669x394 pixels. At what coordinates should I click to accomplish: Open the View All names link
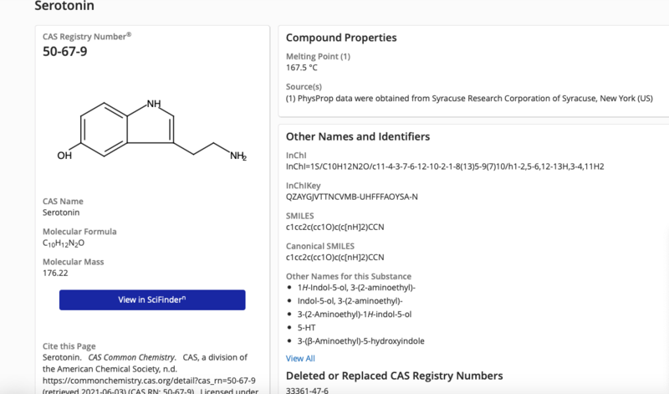300,358
